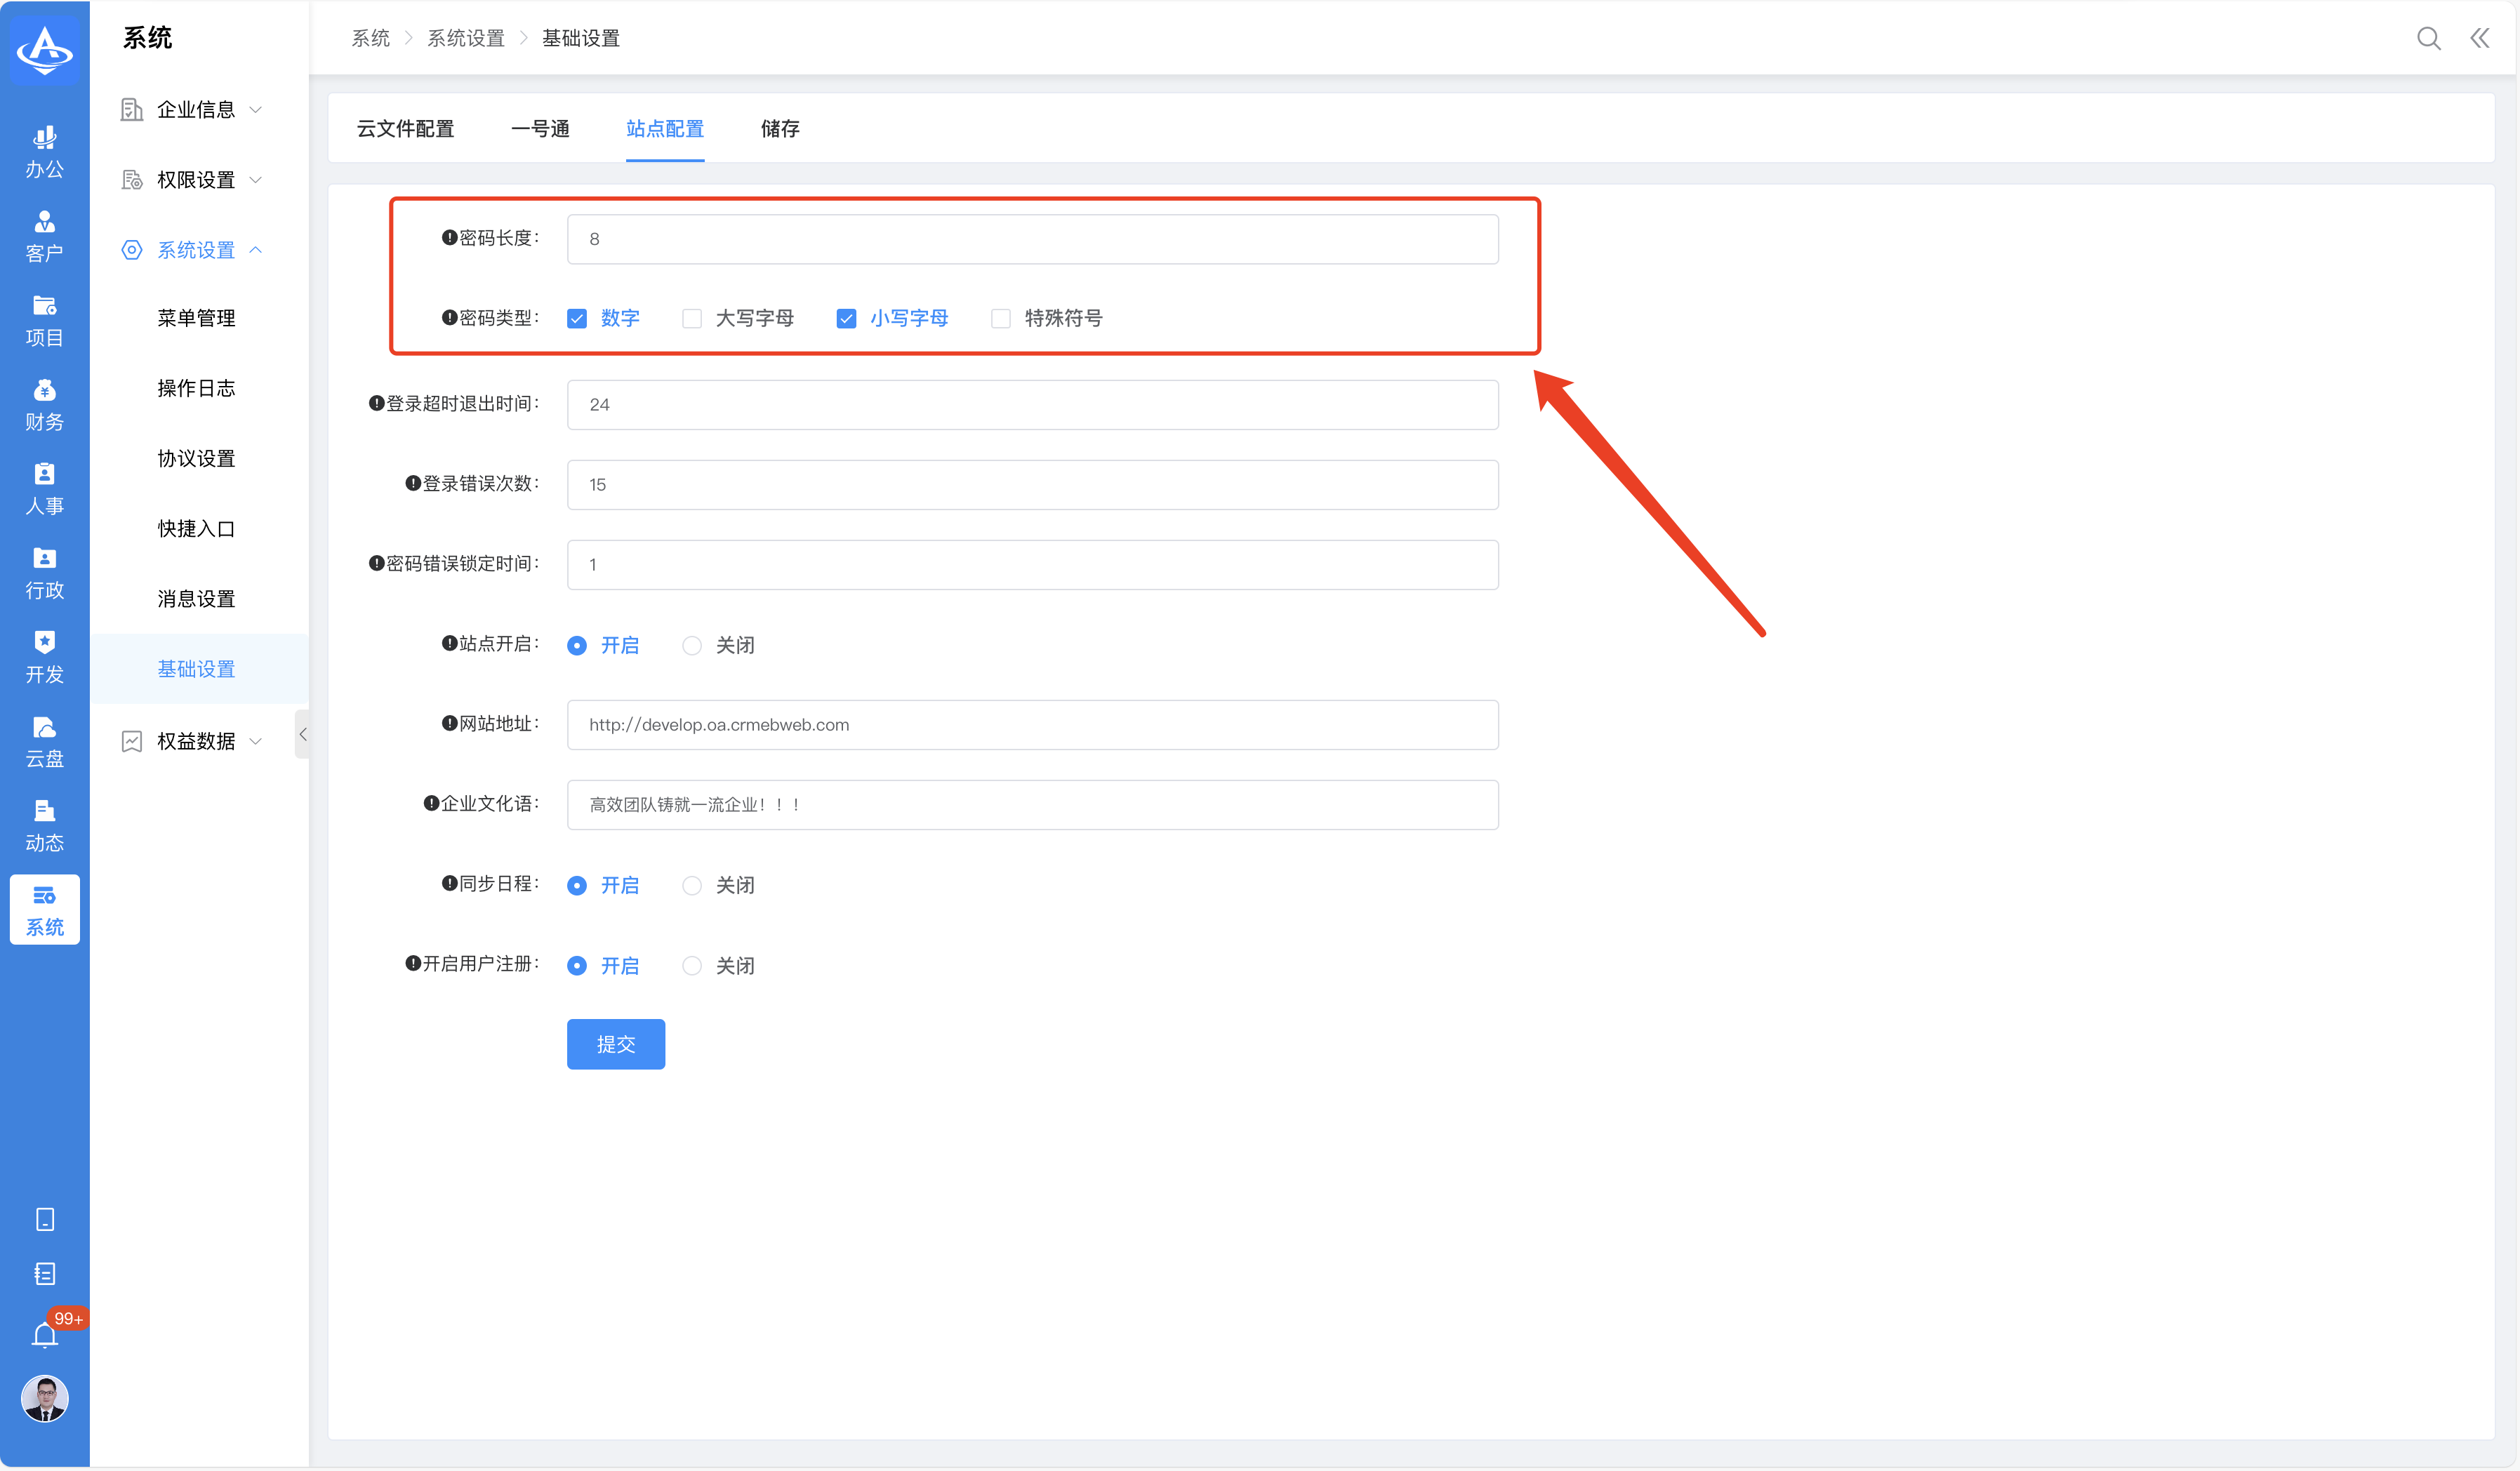The height and width of the screenshot is (1471, 2520).
Task: Open 菜单管理 in the sidebar
Action: (x=196, y=318)
